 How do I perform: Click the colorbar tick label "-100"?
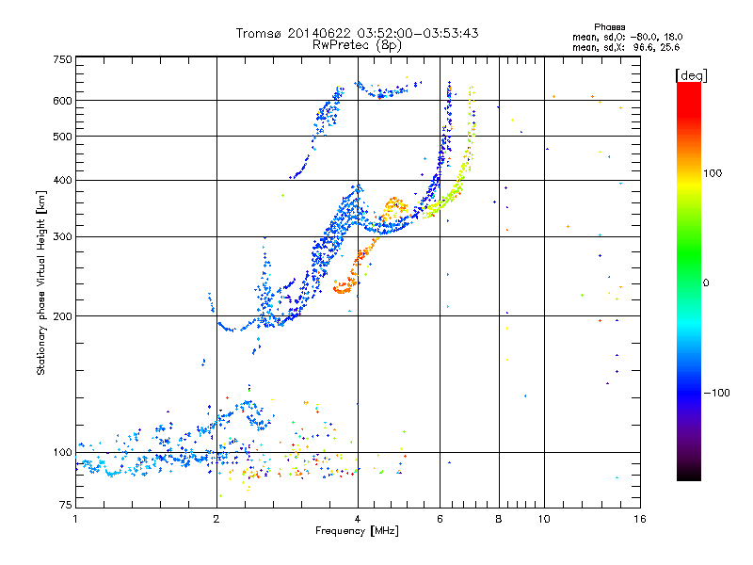pos(717,393)
